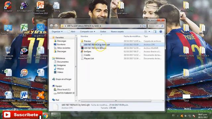The image size is (212, 119).
Task: Select the bmSpes shortcut file
Action: pyautogui.click(x=122, y=52)
